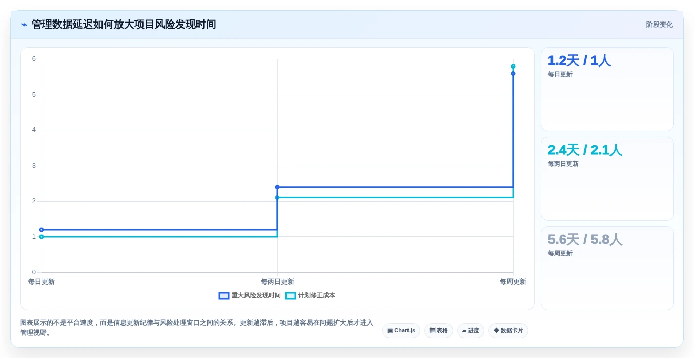Click the description paragraph below the chart
694x358 pixels.
click(197, 328)
